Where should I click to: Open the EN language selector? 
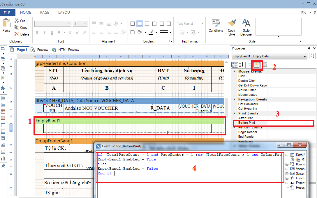point(306,13)
